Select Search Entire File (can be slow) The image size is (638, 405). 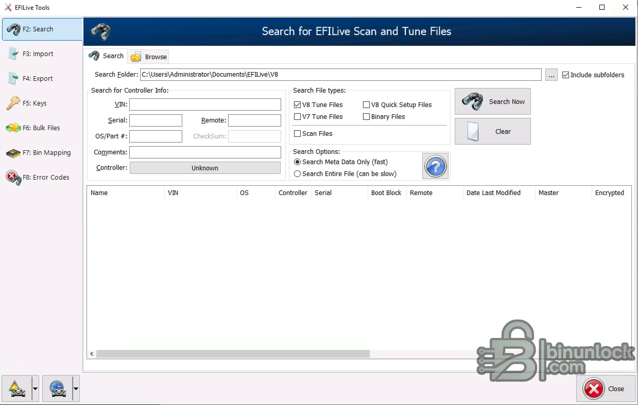click(x=345, y=174)
